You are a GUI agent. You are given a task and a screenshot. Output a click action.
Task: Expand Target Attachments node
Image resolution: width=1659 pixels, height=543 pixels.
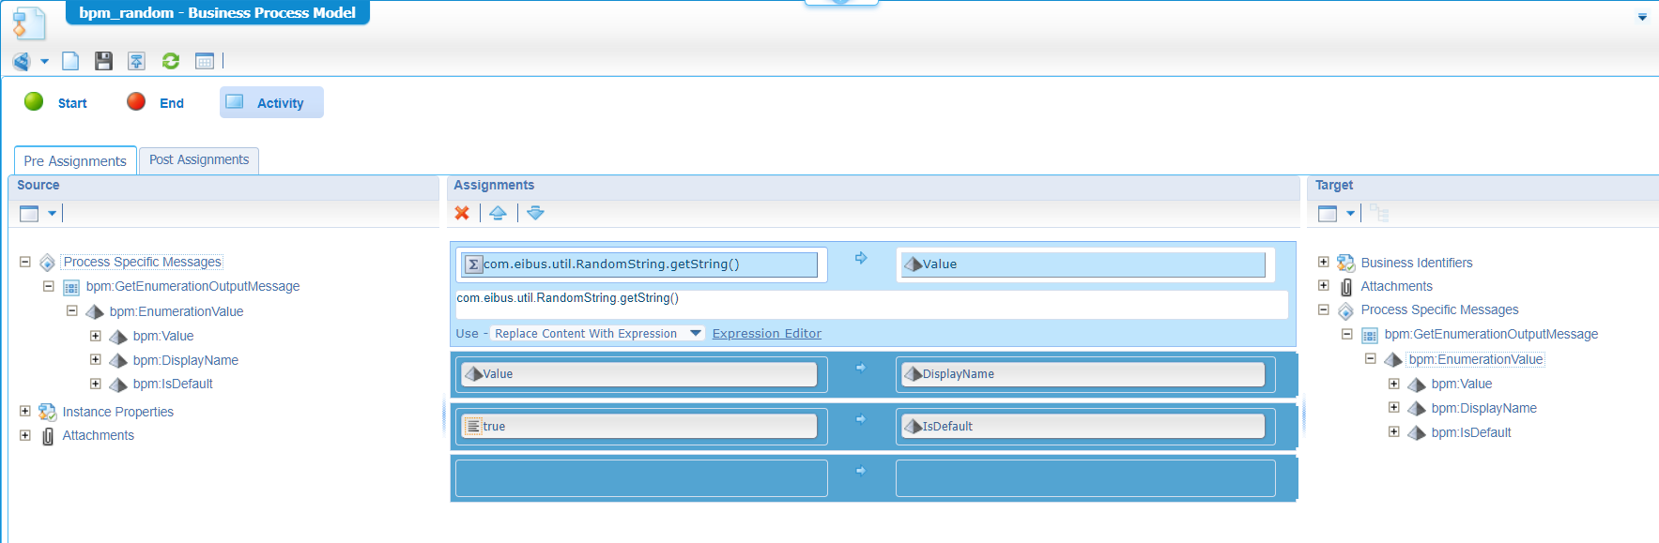[x=1324, y=285]
